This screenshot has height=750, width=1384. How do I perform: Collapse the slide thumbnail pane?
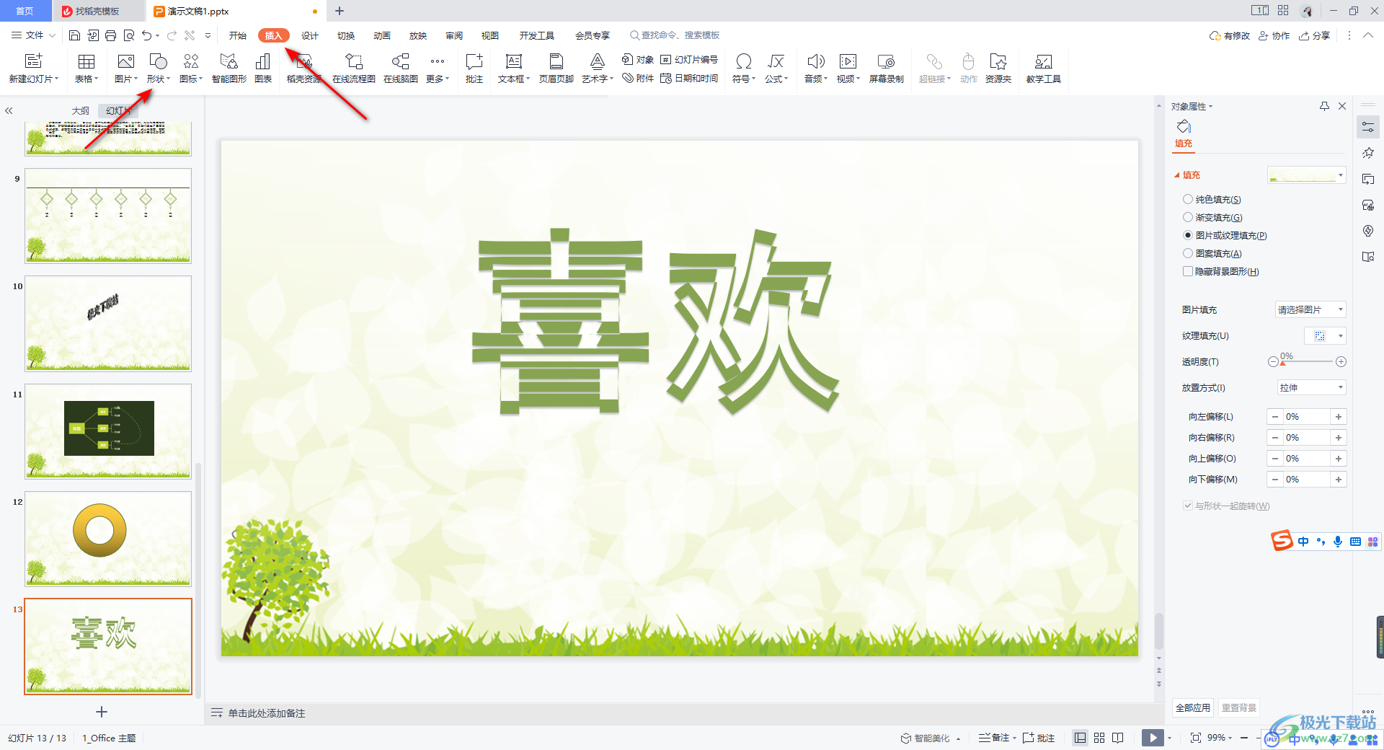[9, 111]
